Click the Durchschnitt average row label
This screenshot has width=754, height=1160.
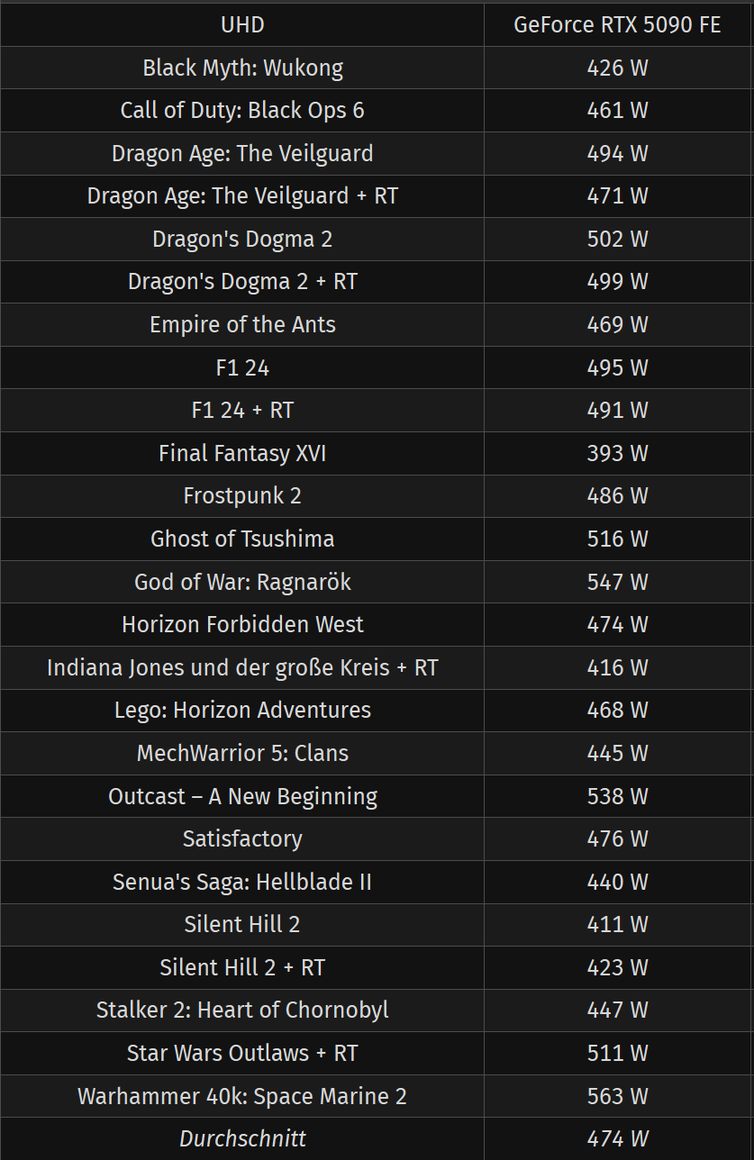pos(242,1139)
